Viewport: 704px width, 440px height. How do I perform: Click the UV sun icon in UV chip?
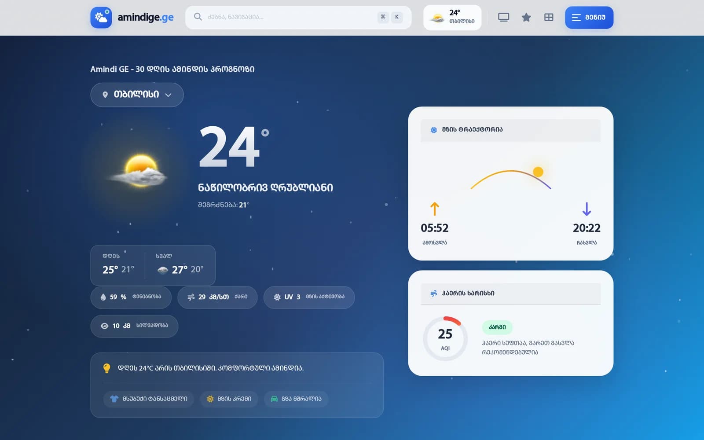(277, 297)
